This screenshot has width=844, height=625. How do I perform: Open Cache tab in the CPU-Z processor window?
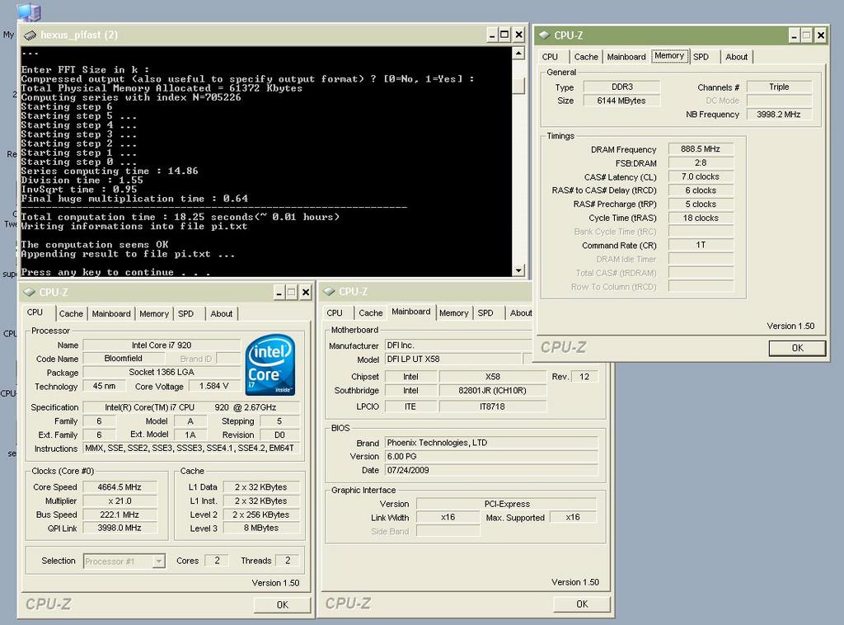coord(71,314)
